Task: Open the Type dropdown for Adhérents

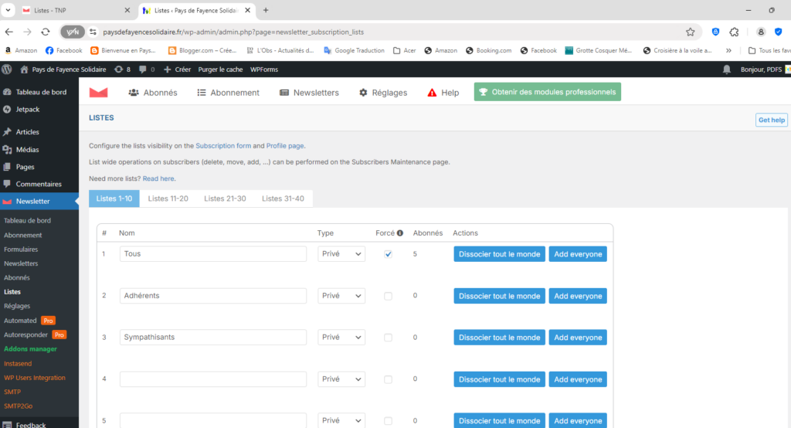Action: pyautogui.click(x=341, y=296)
